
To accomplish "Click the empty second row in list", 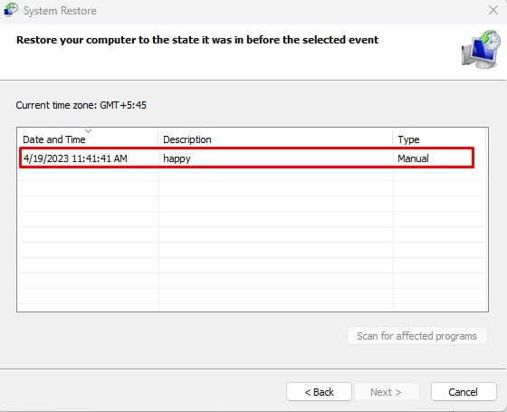I will 252,173.
